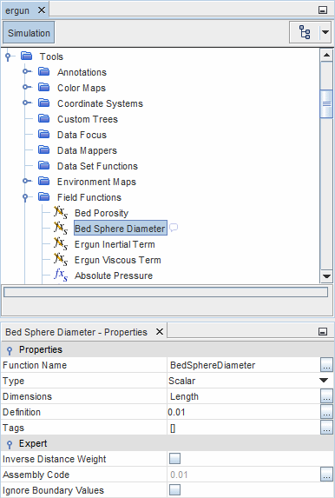Open the Type dropdown showing Scalar
Viewport: 335px width, 498px height.
pos(324,381)
